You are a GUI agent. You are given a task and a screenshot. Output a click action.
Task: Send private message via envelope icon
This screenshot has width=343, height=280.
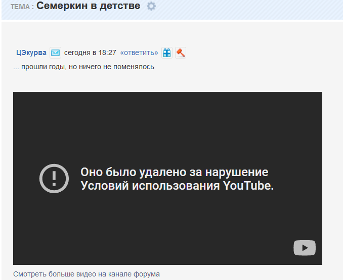(55, 53)
